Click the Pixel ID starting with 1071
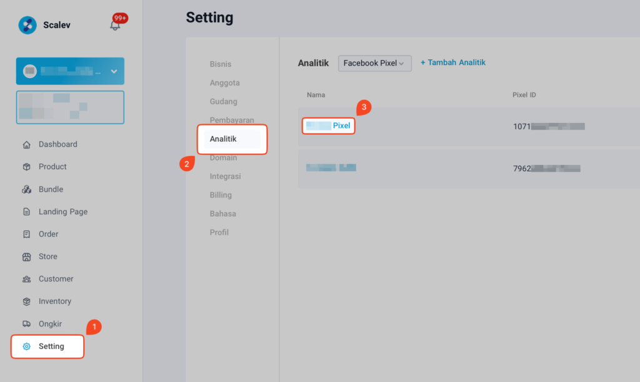The image size is (640, 382). pyautogui.click(x=549, y=127)
